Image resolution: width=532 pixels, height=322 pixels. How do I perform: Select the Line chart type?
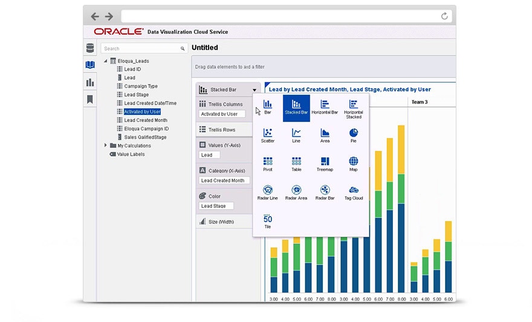pyautogui.click(x=296, y=135)
